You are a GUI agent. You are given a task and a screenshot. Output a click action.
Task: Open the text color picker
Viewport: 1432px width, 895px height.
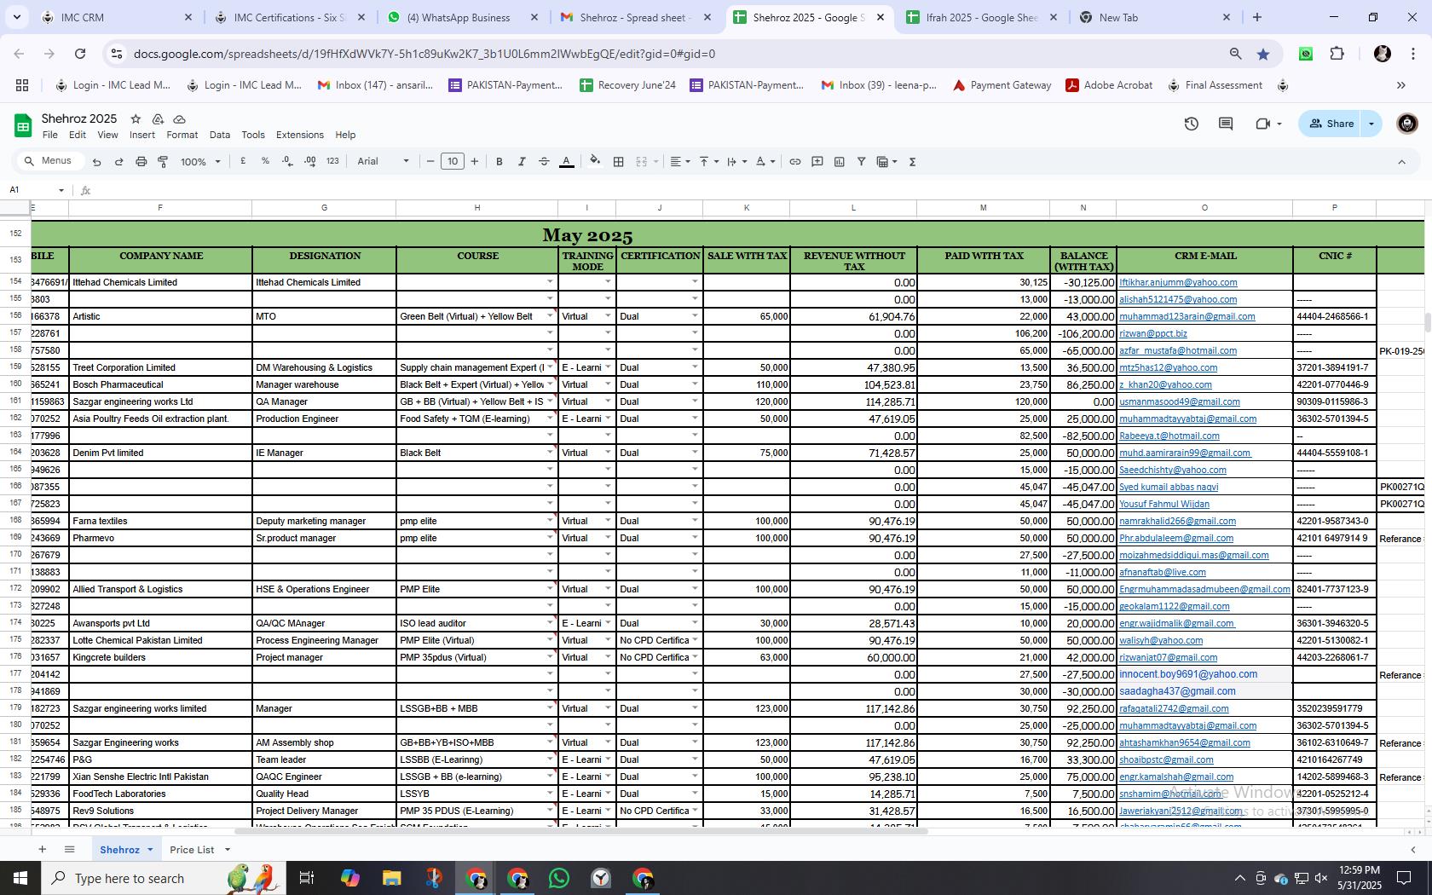tap(566, 162)
